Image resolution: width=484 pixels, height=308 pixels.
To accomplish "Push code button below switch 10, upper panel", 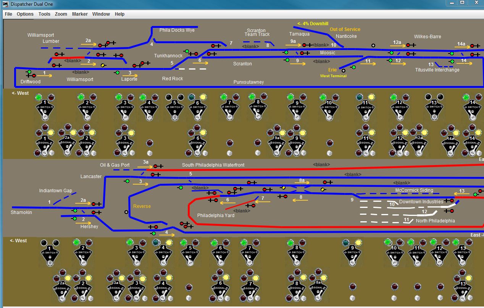I will [x=330, y=153].
